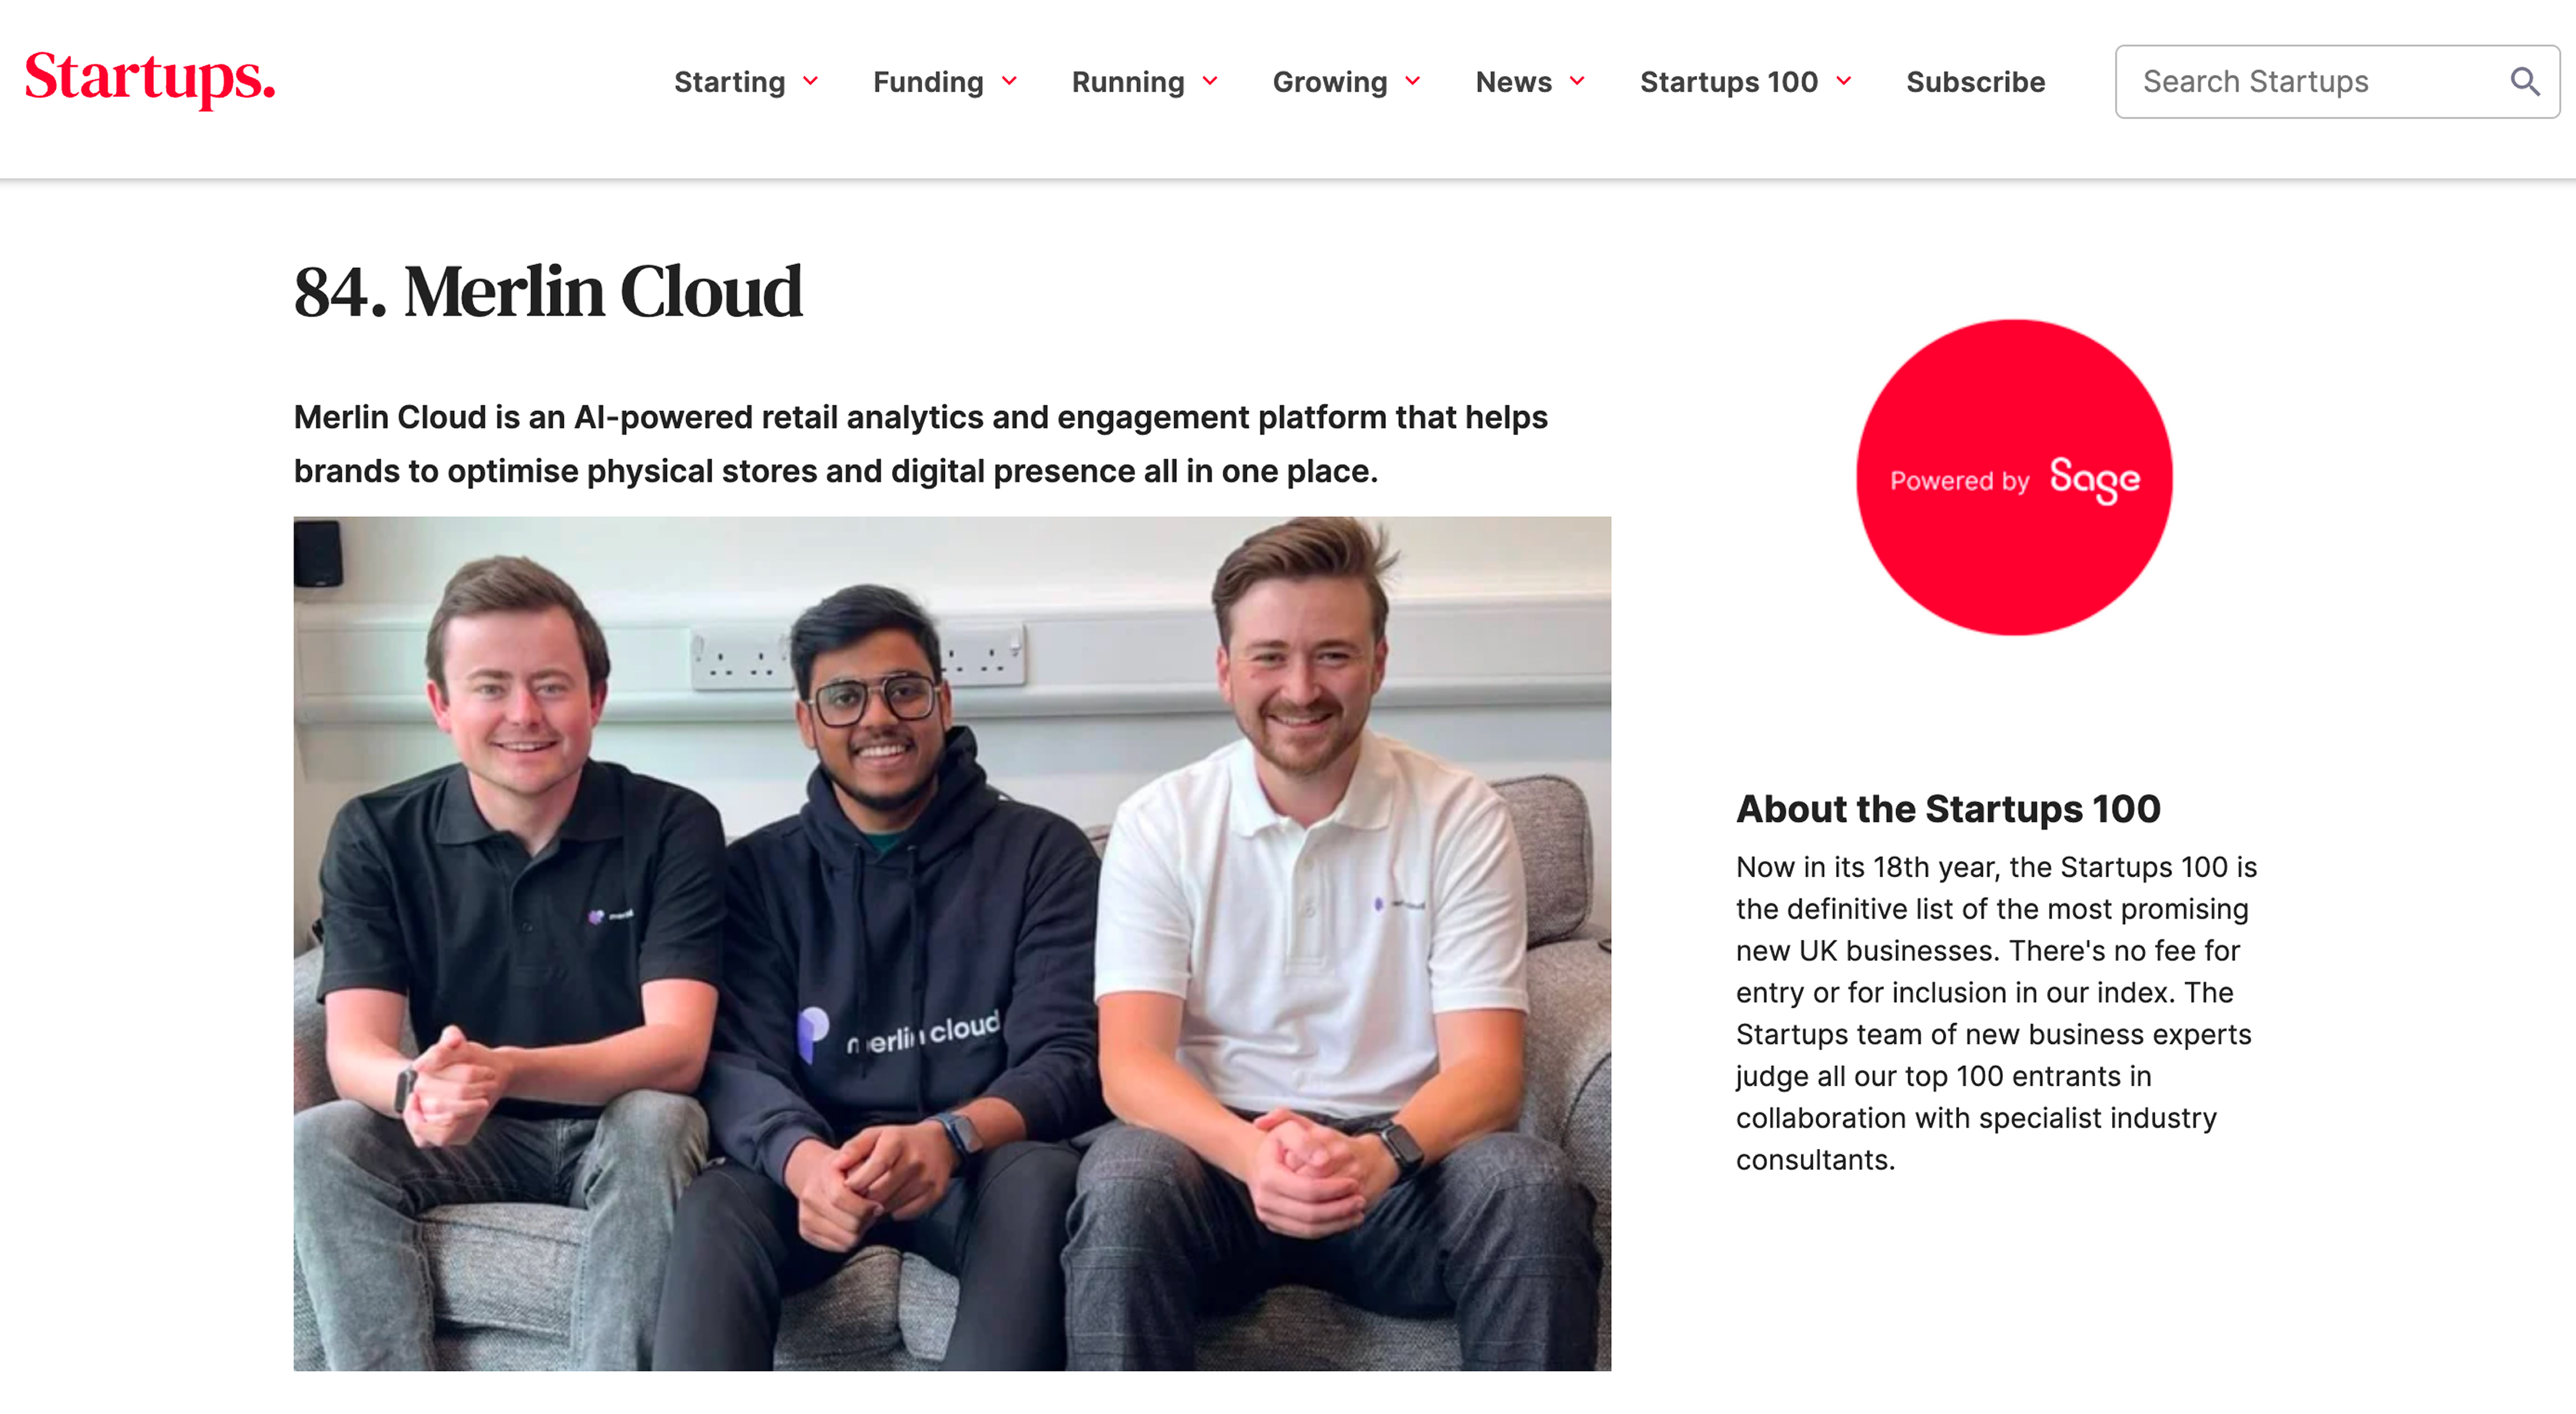Expand the Starting chevron arrow
2576x1414 pixels.
811,81
